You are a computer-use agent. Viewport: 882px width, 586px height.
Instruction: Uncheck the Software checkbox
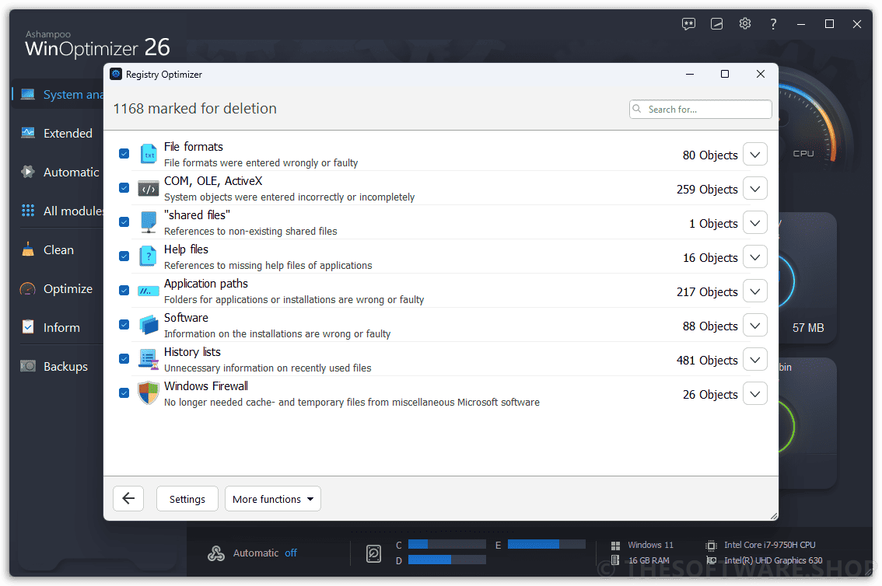(x=124, y=325)
